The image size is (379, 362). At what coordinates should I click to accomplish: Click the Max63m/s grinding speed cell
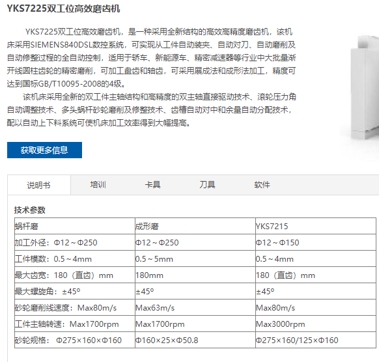(x=195, y=307)
